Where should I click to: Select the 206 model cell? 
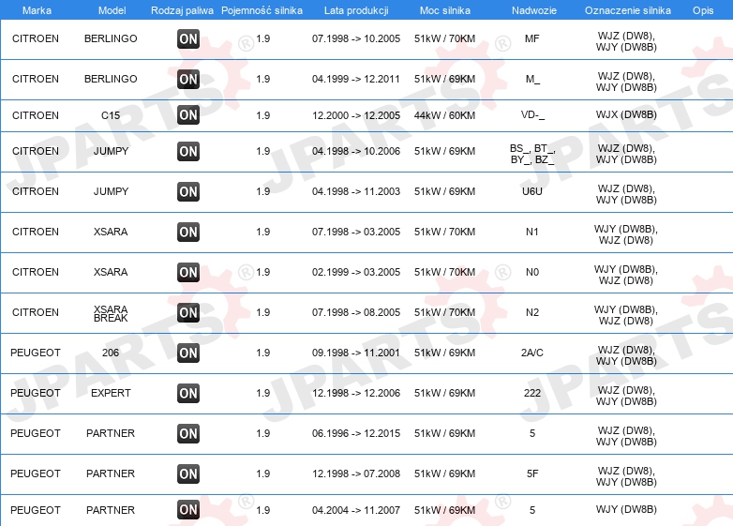point(111,353)
